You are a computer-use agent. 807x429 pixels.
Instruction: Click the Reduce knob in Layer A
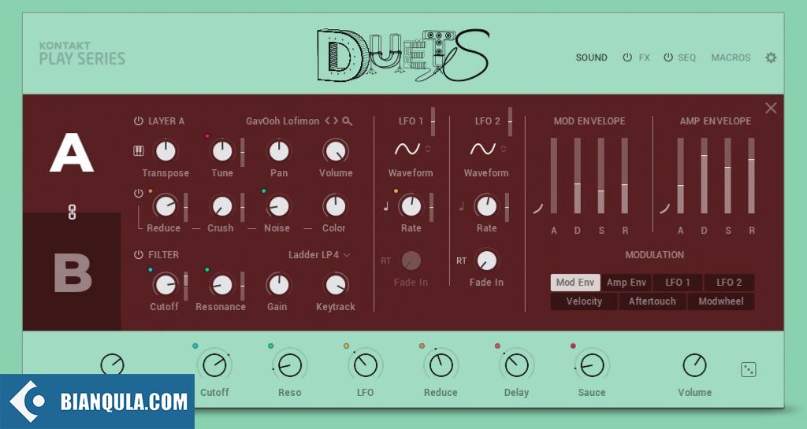pos(165,206)
